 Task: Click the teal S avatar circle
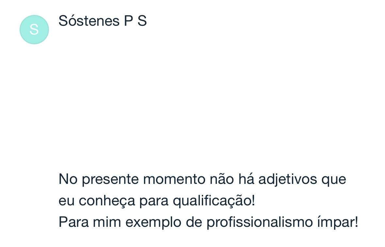point(34,30)
